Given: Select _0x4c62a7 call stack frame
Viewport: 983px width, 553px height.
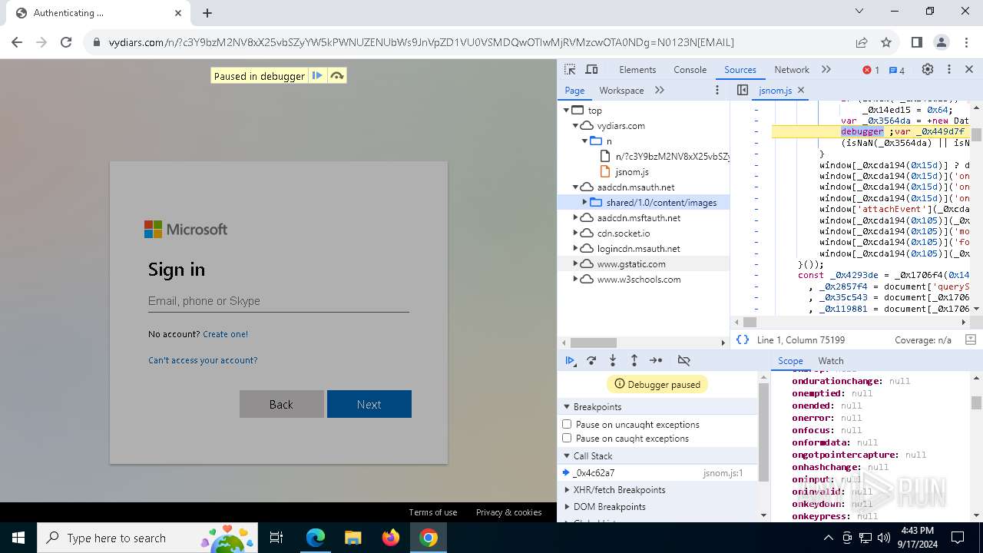Looking at the screenshot, I should click(658, 472).
